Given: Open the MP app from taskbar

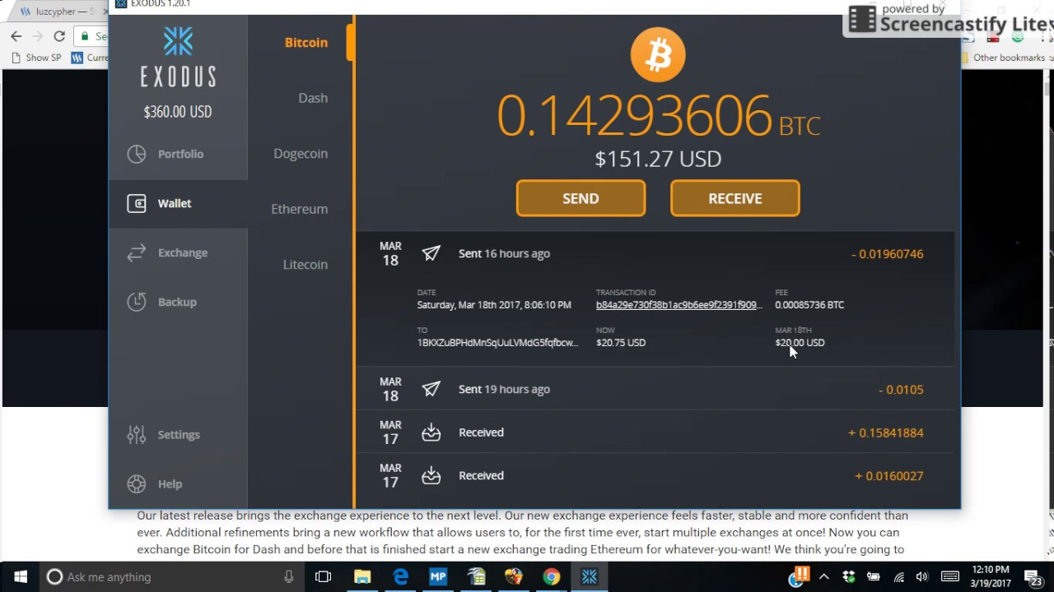Looking at the screenshot, I should pyautogui.click(x=438, y=577).
